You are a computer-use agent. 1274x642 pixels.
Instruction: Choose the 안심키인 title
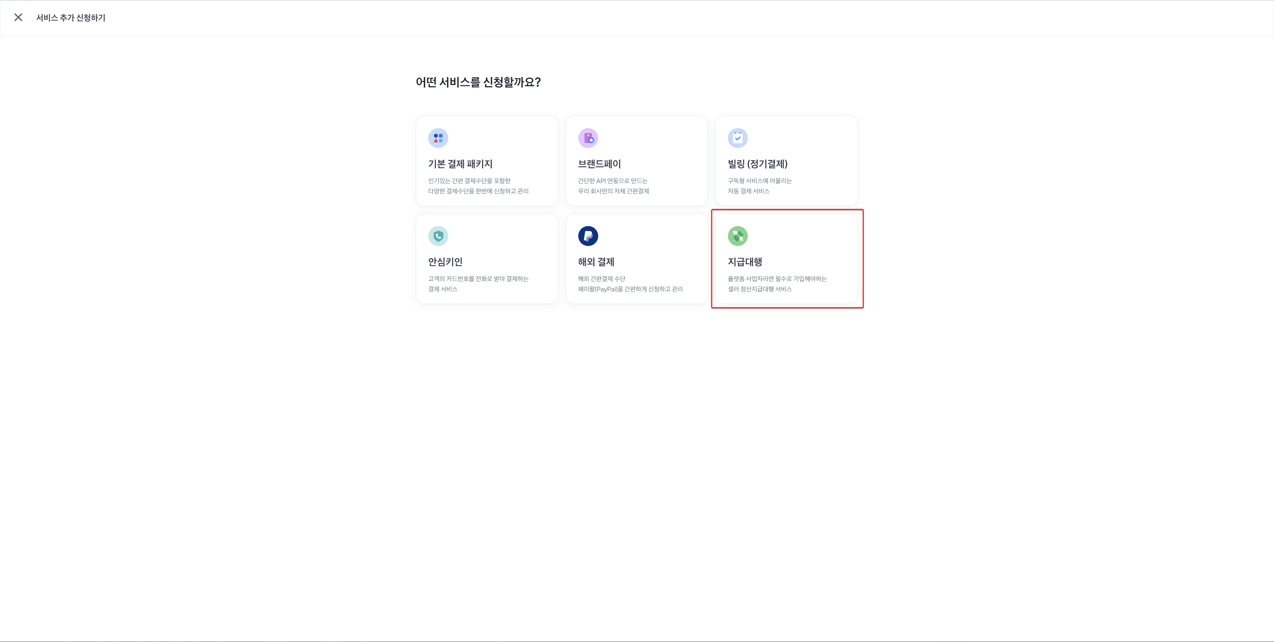(445, 262)
